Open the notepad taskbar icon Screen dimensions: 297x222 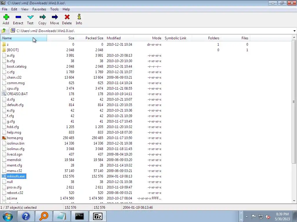click(61, 216)
